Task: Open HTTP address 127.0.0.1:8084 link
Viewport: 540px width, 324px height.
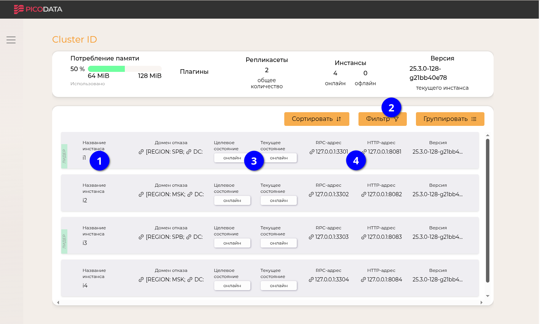Action: 384,280
